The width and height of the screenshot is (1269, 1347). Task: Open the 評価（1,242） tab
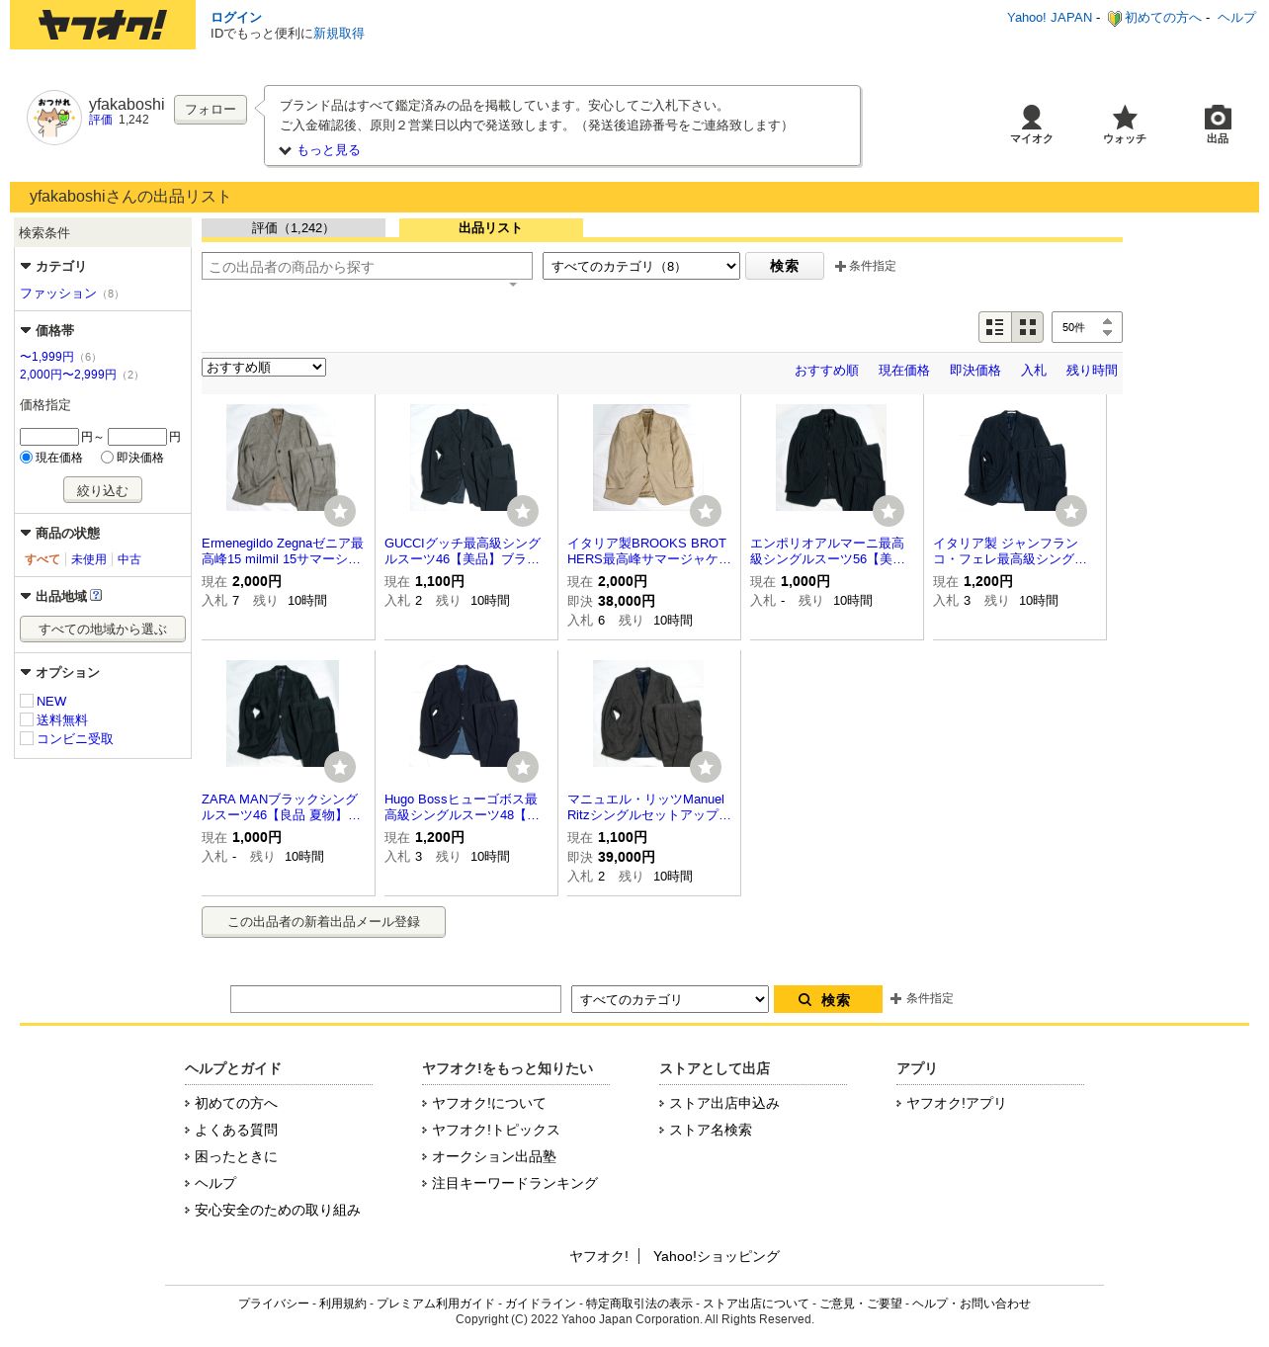pos(294,228)
